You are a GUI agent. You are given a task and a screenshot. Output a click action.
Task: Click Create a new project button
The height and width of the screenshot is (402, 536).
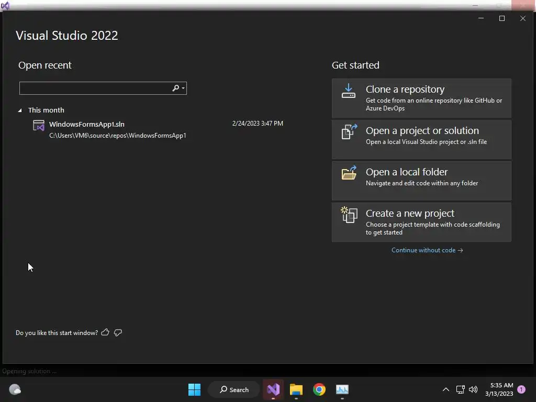[421, 222]
